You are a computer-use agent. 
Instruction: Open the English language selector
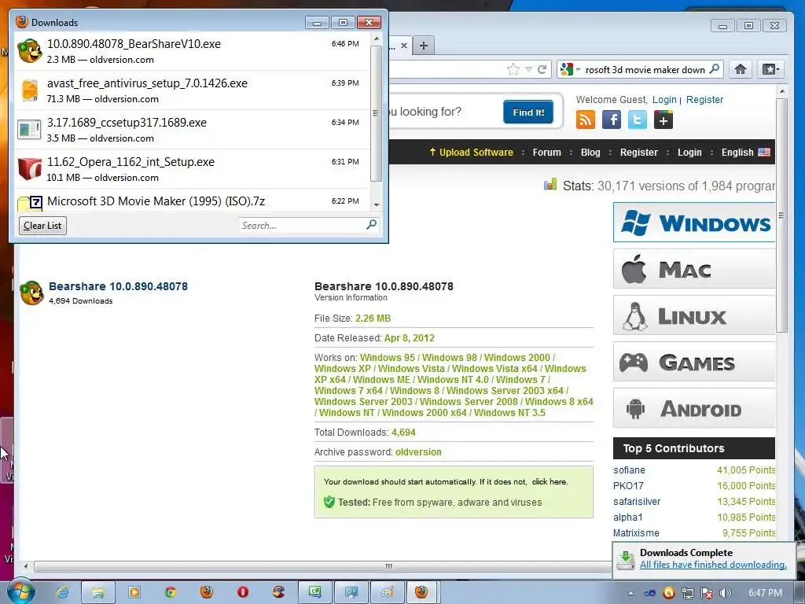tap(745, 152)
